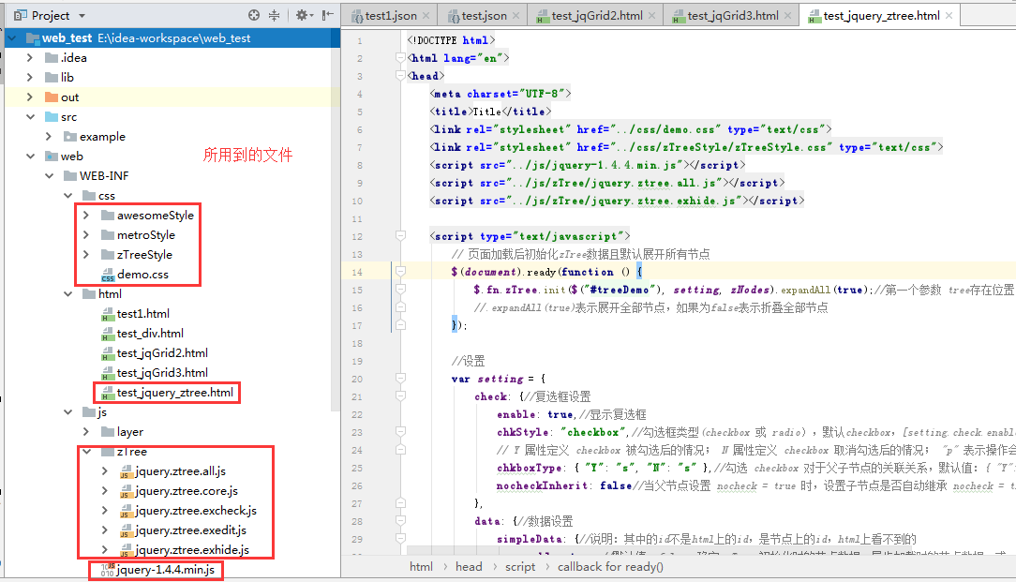Click 'nocheckInherit' on line 26

(x=542, y=485)
